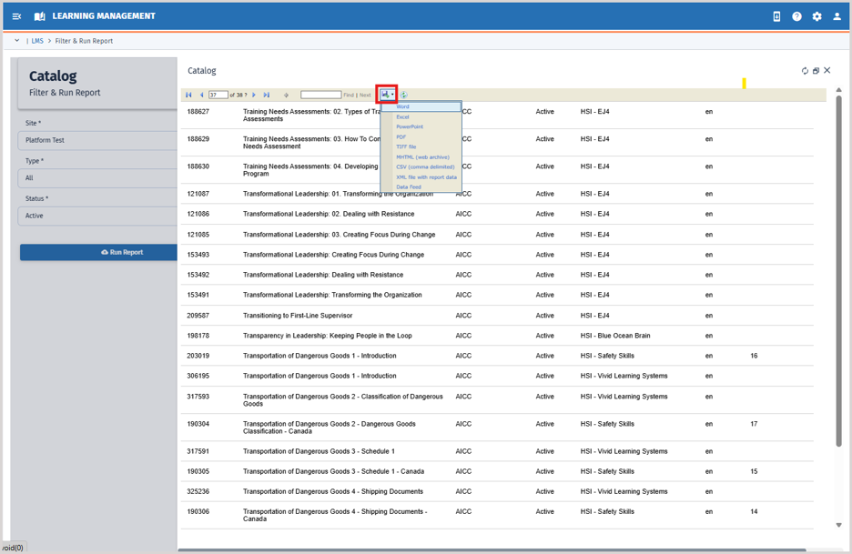
Task: Open the user profile icon
Action: coord(837,16)
